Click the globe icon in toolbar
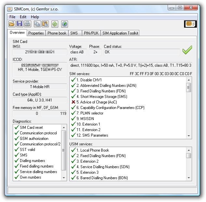206x202 pixels. (x=64, y=24)
